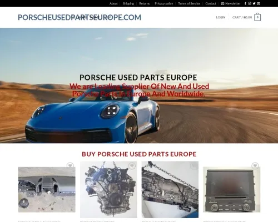Viewport: 278px width, 222px height.
Task: Add radio head unit to wishlist
Action: (x=255, y=165)
